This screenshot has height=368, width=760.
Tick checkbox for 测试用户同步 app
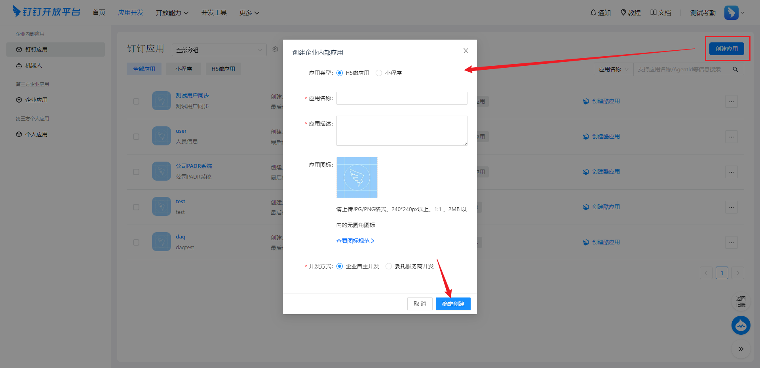[x=136, y=101]
